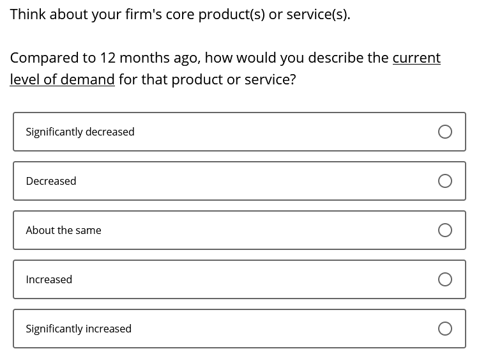
Task: Click the 'Decreased' answer label
Action: pyautogui.click(x=51, y=181)
